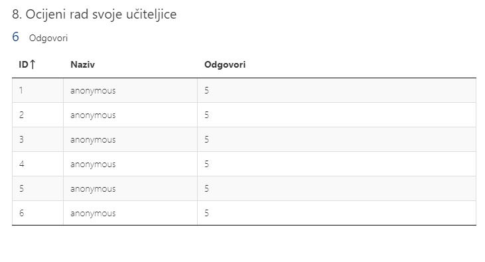This screenshot has width=485, height=262.
Task: Select row with ID 6
Action: 244,213
